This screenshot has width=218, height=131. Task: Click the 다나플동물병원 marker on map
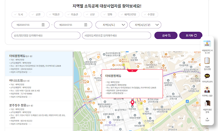(x=134, y=55)
